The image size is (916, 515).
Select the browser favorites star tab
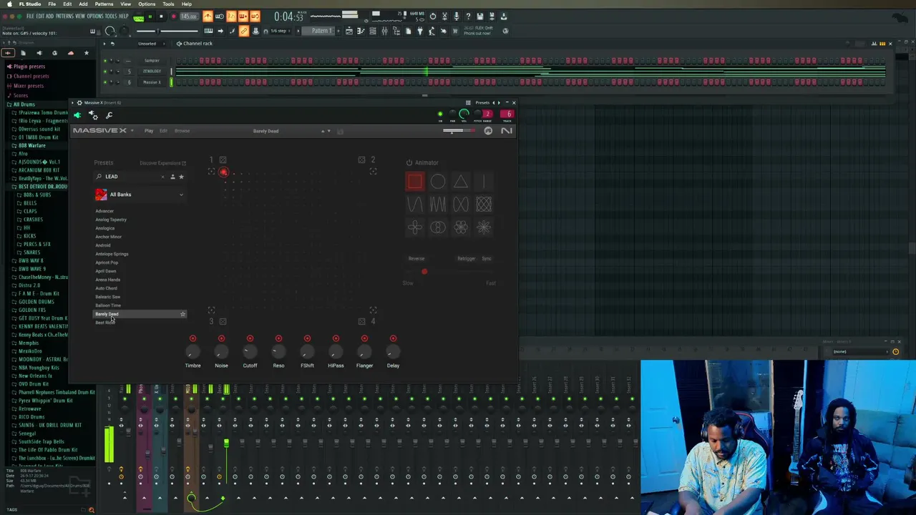click(x=87, y=53)
